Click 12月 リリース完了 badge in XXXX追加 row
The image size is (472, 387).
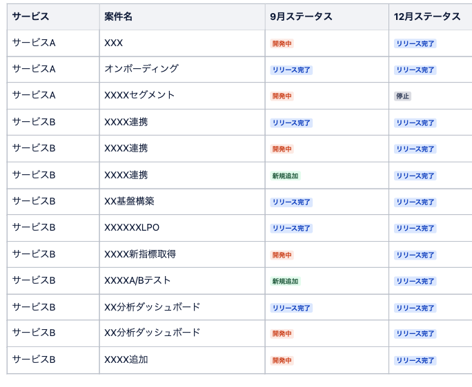(415, 360)
